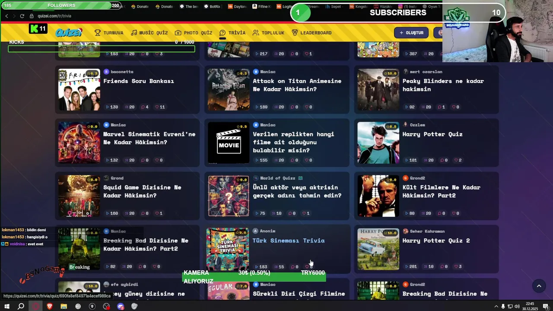Open File Explorer from the taskbar
This screenshot has width=553, height=311.
[x=64, y=306]
